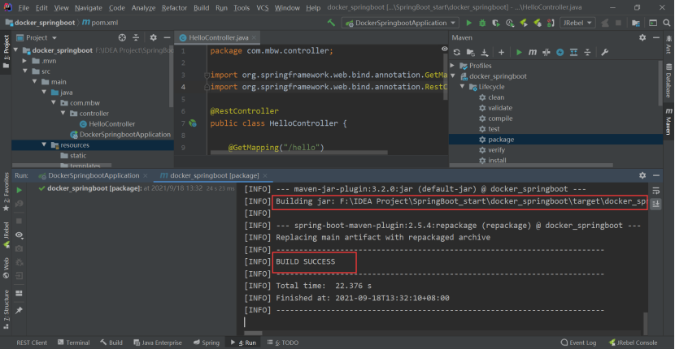Pin the Run tab
Image resolution: width=675 pixels, height=349 pixels.
[x=19, y=310]
